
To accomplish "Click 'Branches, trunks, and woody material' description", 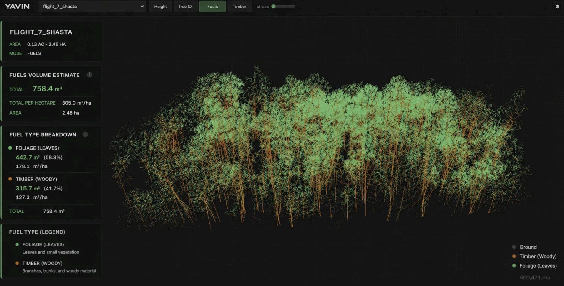I will tap(59, 271).
